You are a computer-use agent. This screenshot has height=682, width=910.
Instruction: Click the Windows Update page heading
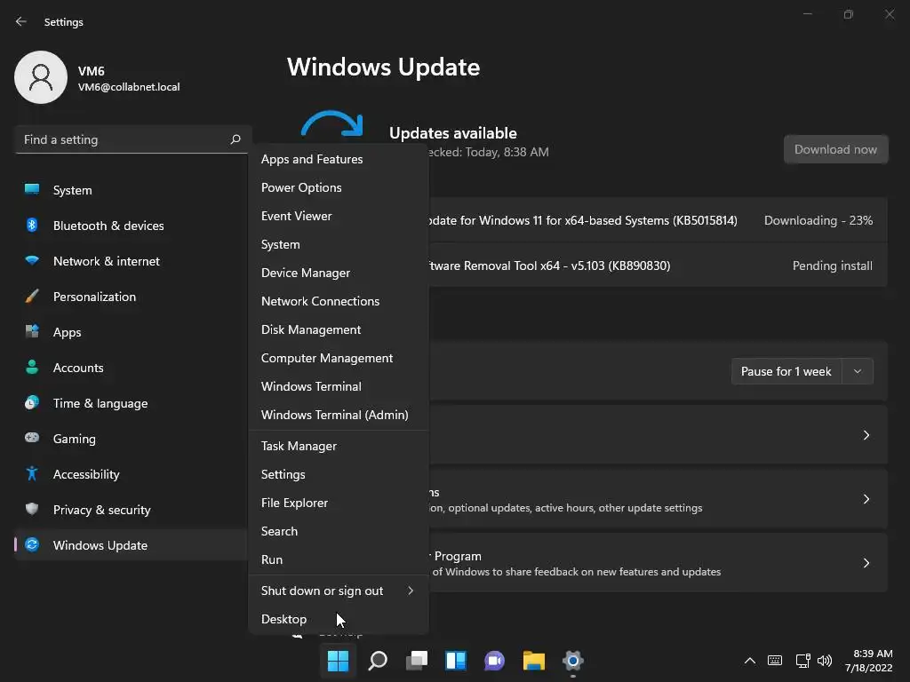384,67
